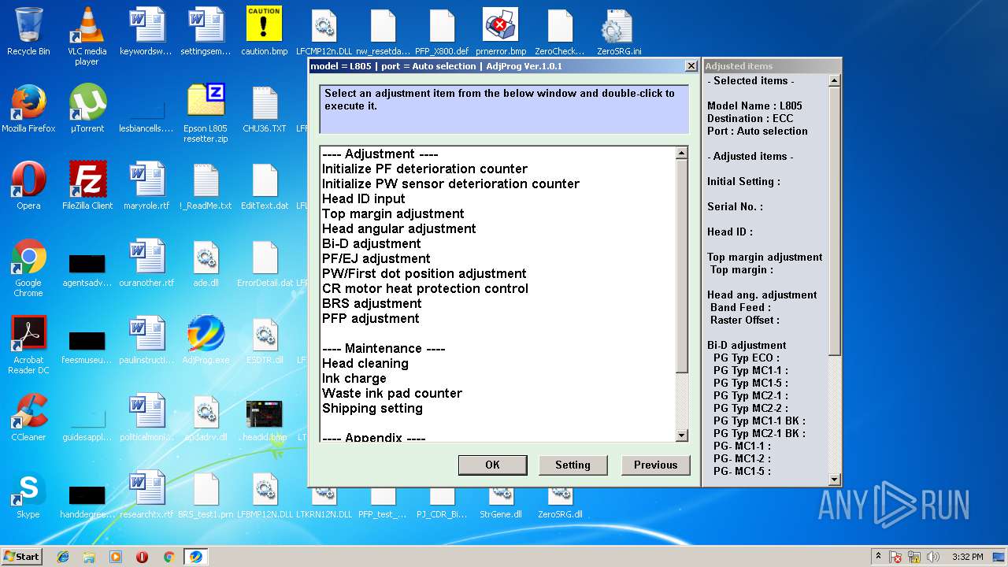Select ZeroSRG.dll file icon
Image resolution: width=1008 pixels, height=567 pixels.
(560, 504)
